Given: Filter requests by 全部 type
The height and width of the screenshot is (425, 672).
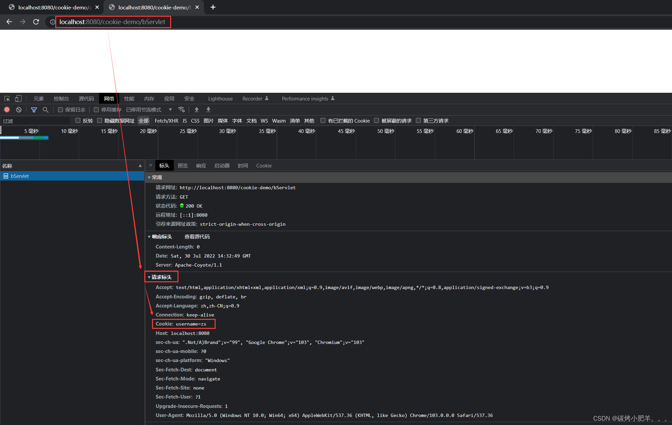Looking at the screenshot, I should click(144, 121).
